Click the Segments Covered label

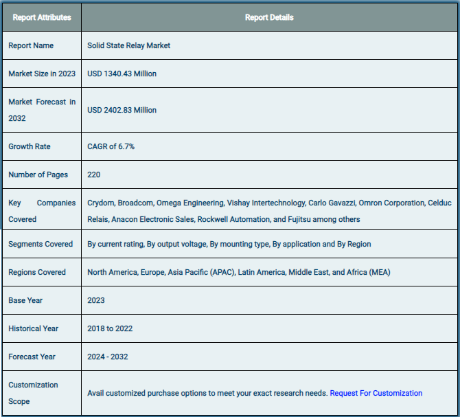pos(41,244)
